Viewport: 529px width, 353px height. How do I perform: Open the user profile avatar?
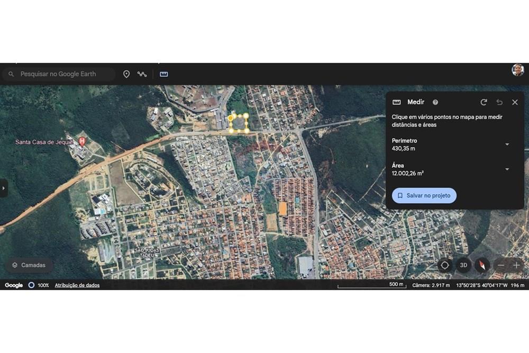coord(517,70)
